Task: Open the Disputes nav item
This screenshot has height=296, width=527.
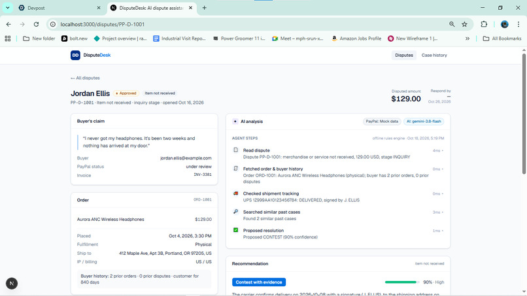Action: [404, 55]
